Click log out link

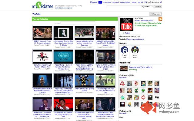click(140, 2)
